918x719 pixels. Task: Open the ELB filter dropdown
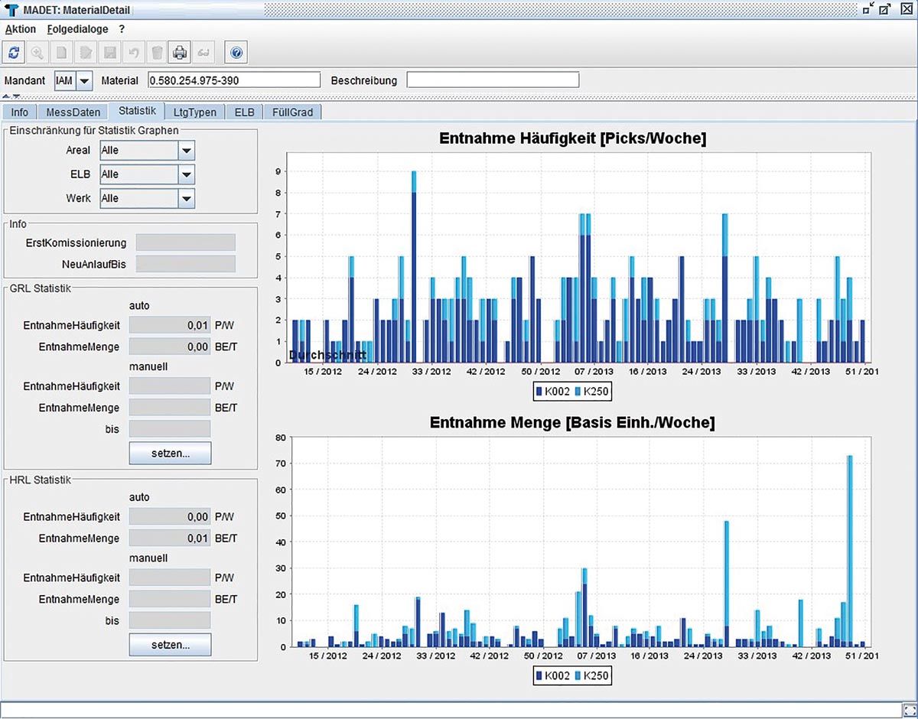tap(186, 174)
